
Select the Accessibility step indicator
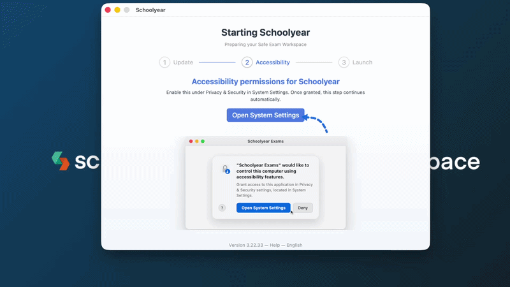266,62
